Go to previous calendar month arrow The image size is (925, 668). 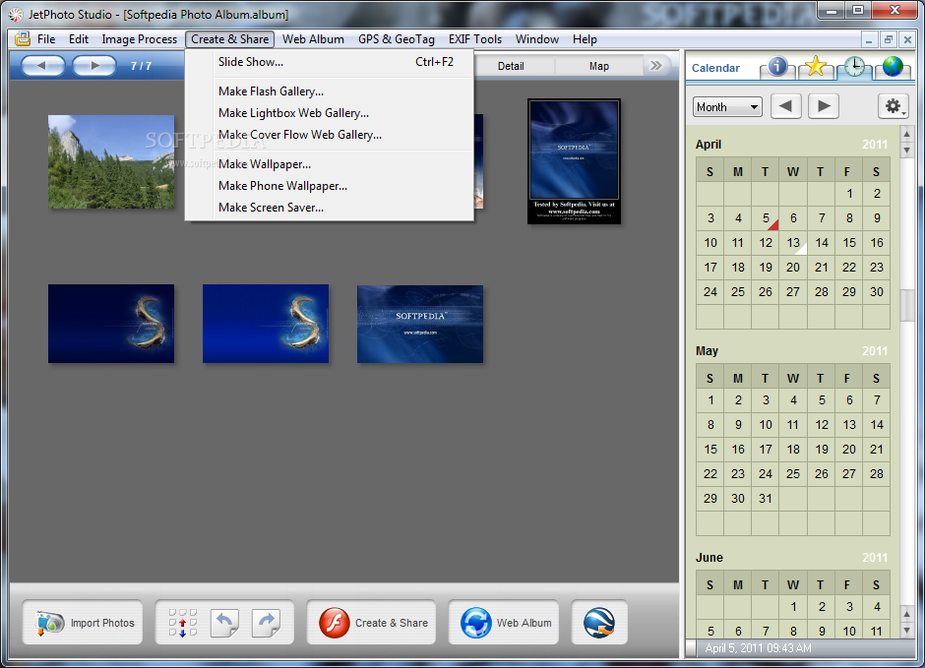[x=786, y=106]
